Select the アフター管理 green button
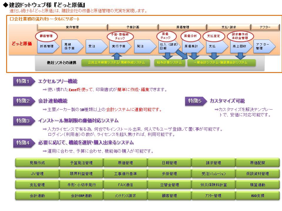282x211 pixels. [x=214, y=195]
